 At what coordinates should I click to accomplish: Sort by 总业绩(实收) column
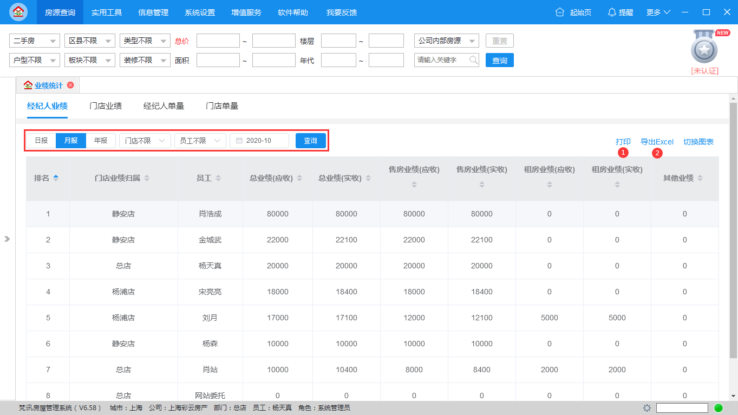[x=368, y=178]
